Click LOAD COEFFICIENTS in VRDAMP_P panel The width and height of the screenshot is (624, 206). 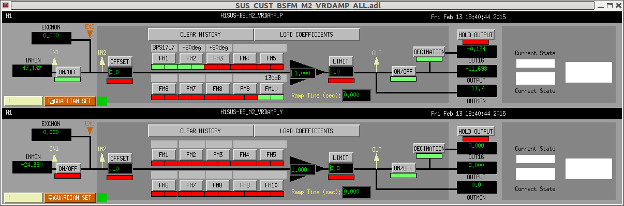point(307,35)
